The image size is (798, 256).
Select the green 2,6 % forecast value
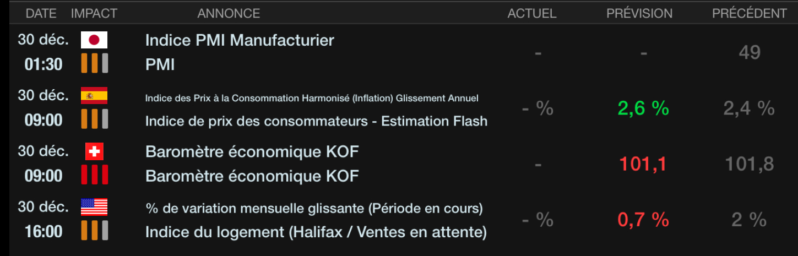point(643,108)
